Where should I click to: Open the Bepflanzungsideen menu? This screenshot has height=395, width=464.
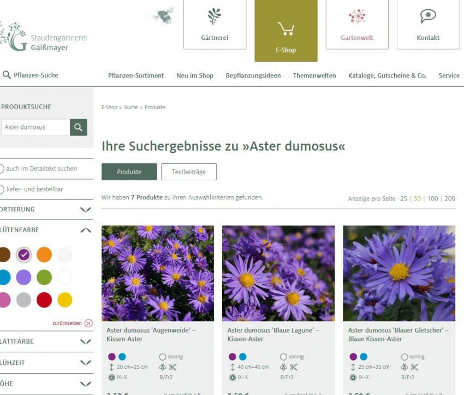coord(253,75)
